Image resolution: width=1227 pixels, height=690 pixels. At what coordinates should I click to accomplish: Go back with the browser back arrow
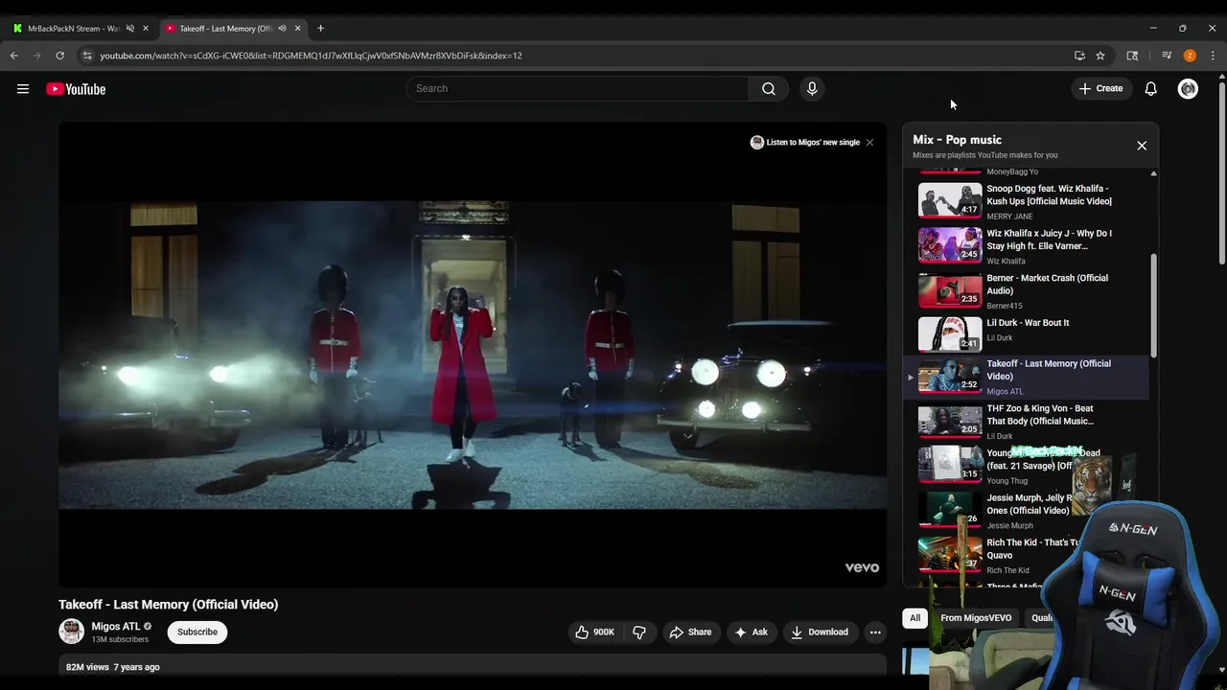coord(14,56)
